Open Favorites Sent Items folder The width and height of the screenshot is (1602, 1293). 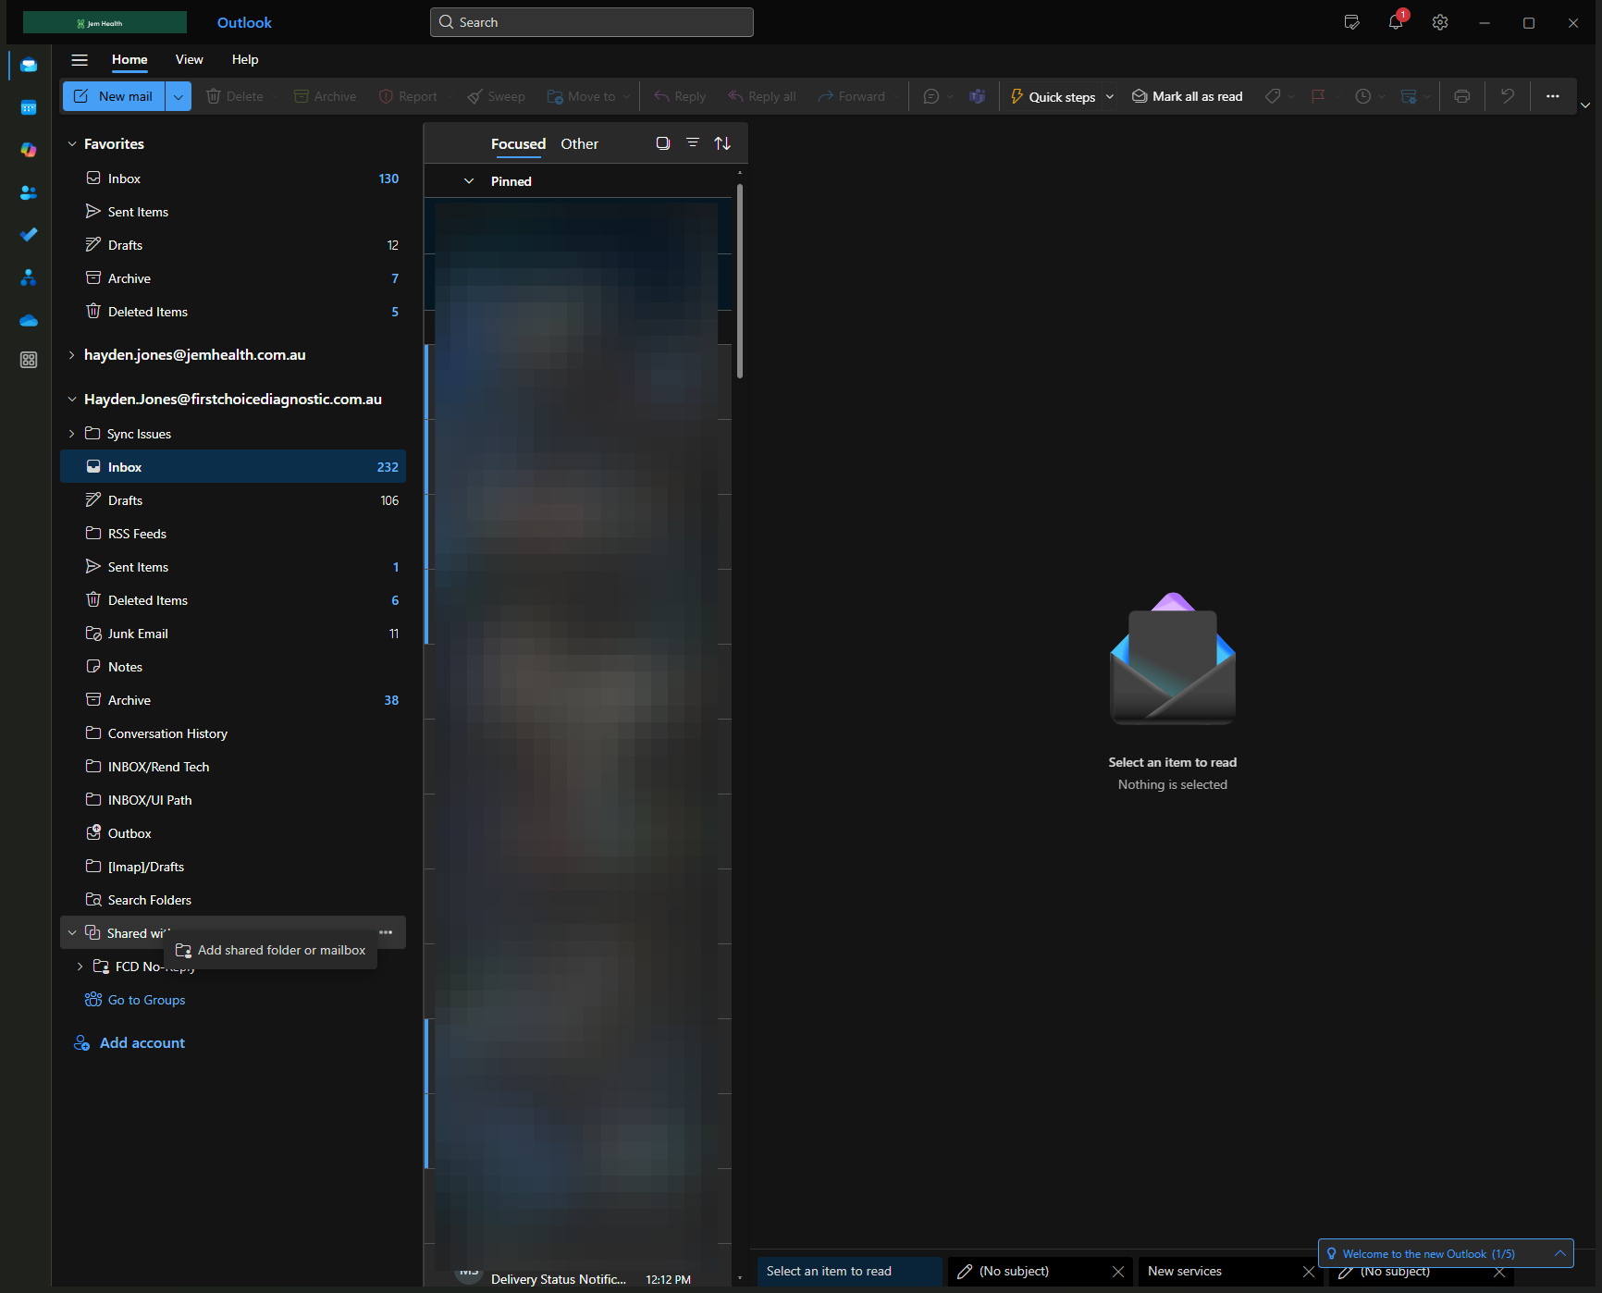tap(233, 212)
